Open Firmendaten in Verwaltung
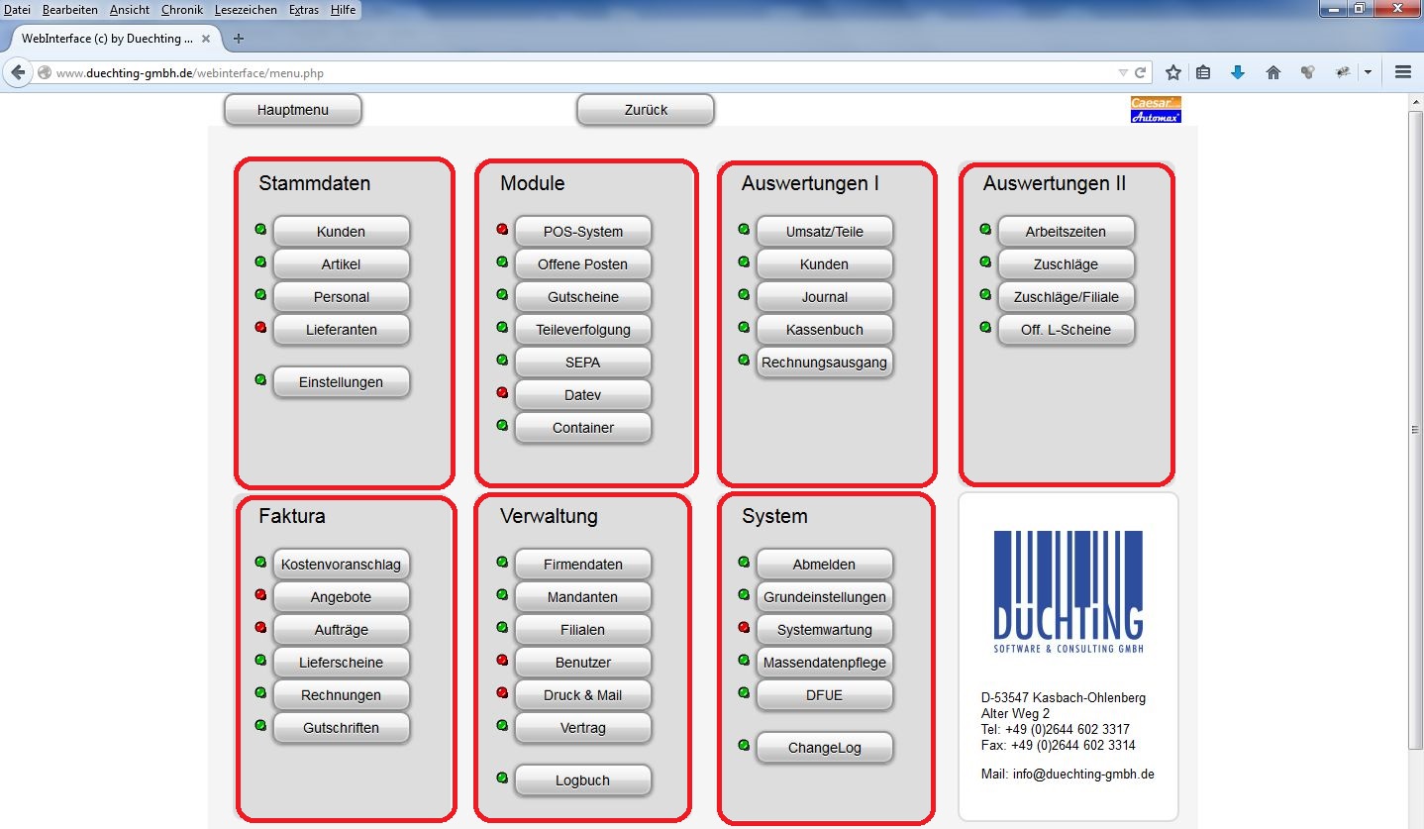 tap(583, 565)
